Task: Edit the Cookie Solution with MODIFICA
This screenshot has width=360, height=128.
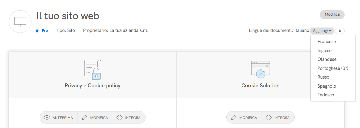Action: click(x=244, y=117)
